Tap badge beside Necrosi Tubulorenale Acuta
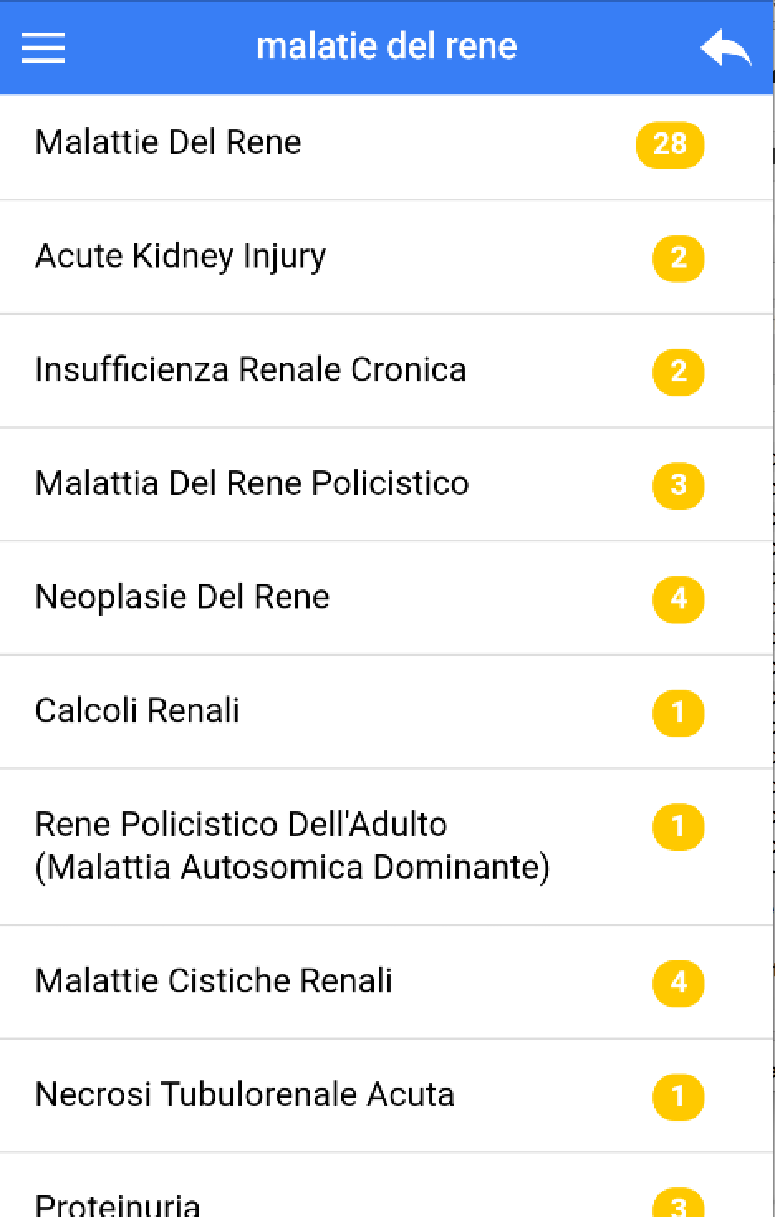 pyautogui.click(x=678, y=1096)
